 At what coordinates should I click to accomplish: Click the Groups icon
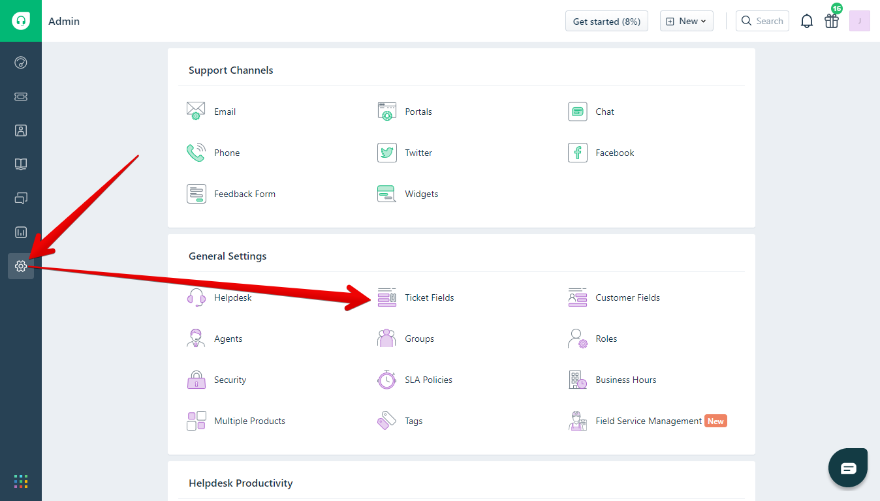tap(387, 339)
